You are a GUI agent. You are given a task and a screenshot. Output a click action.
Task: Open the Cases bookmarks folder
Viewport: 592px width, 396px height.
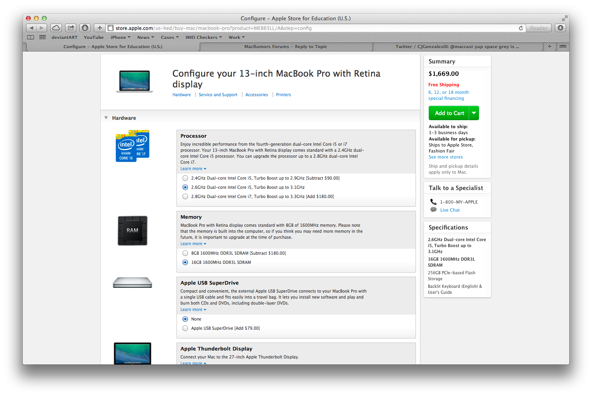point(170,38)
